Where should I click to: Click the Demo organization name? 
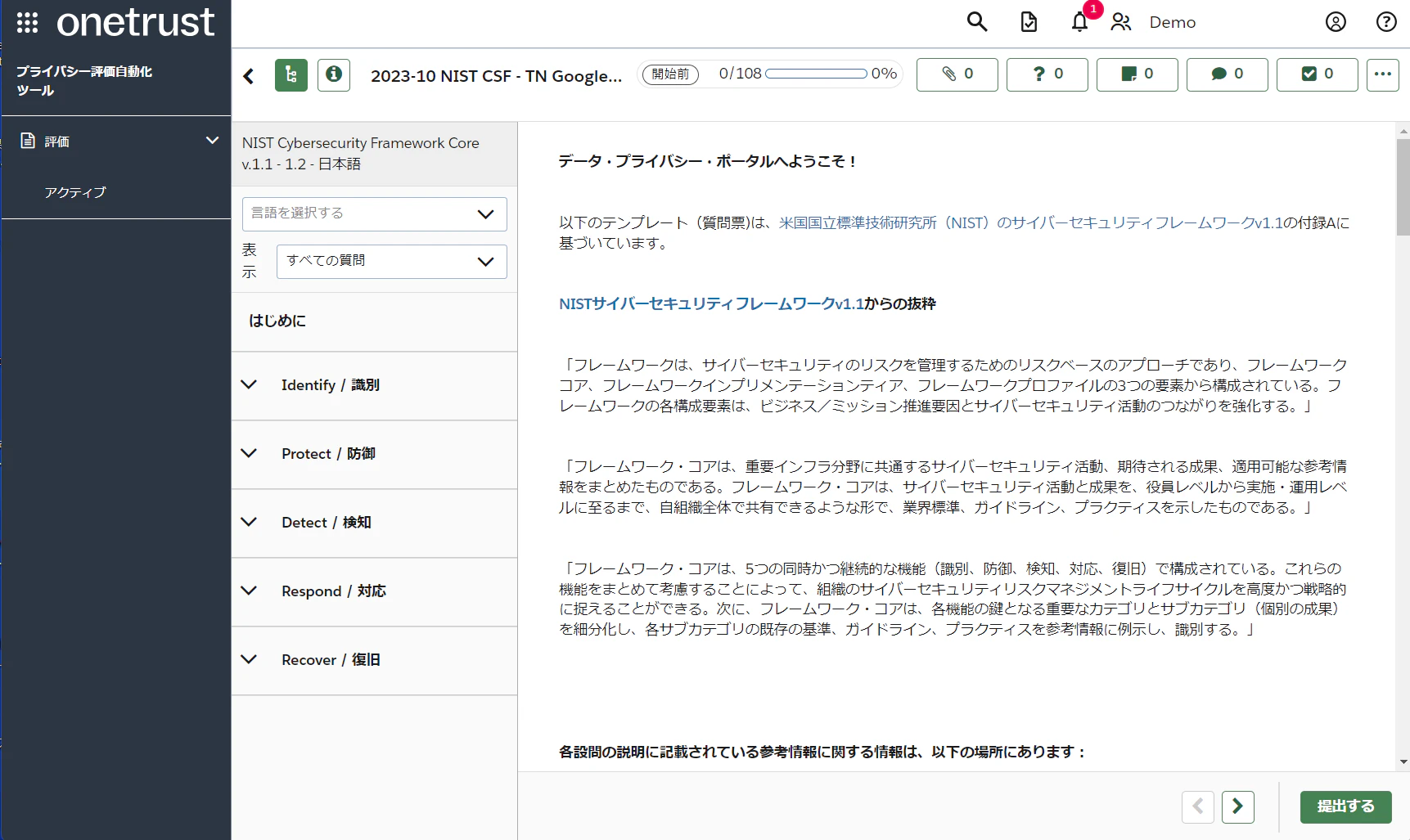(x=1172, y=22)
